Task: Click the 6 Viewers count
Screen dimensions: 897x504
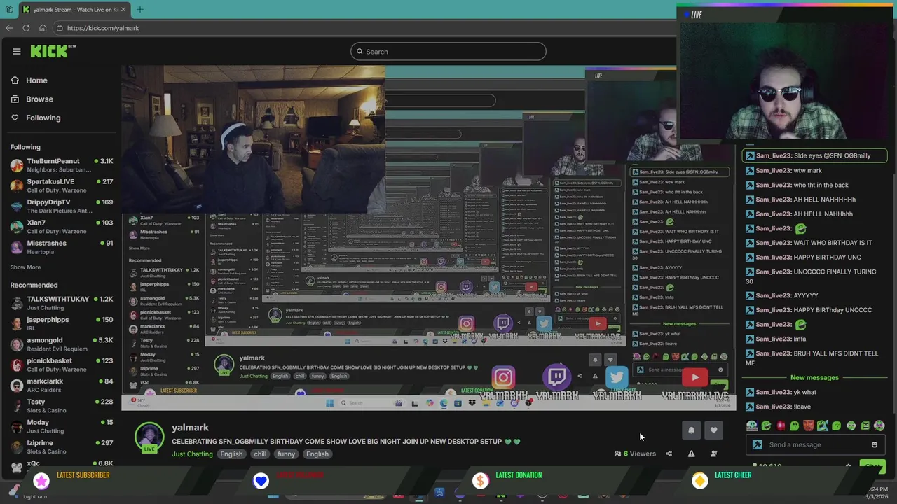Action: [x=635, y=454]
